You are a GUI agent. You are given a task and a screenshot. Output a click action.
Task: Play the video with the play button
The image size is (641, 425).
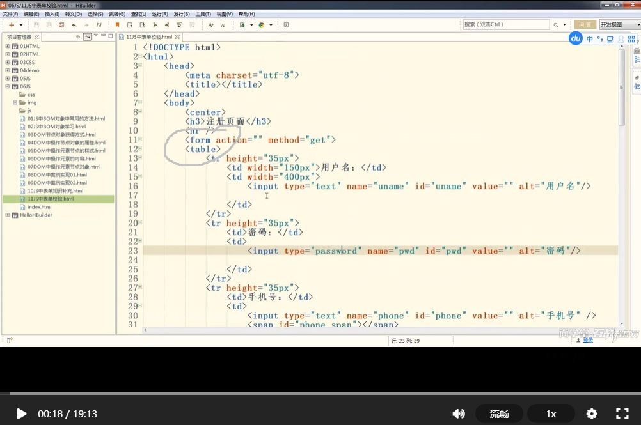21,413
